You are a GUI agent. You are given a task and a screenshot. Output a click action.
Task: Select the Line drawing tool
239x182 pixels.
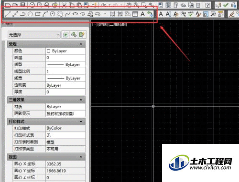[8, 14]
